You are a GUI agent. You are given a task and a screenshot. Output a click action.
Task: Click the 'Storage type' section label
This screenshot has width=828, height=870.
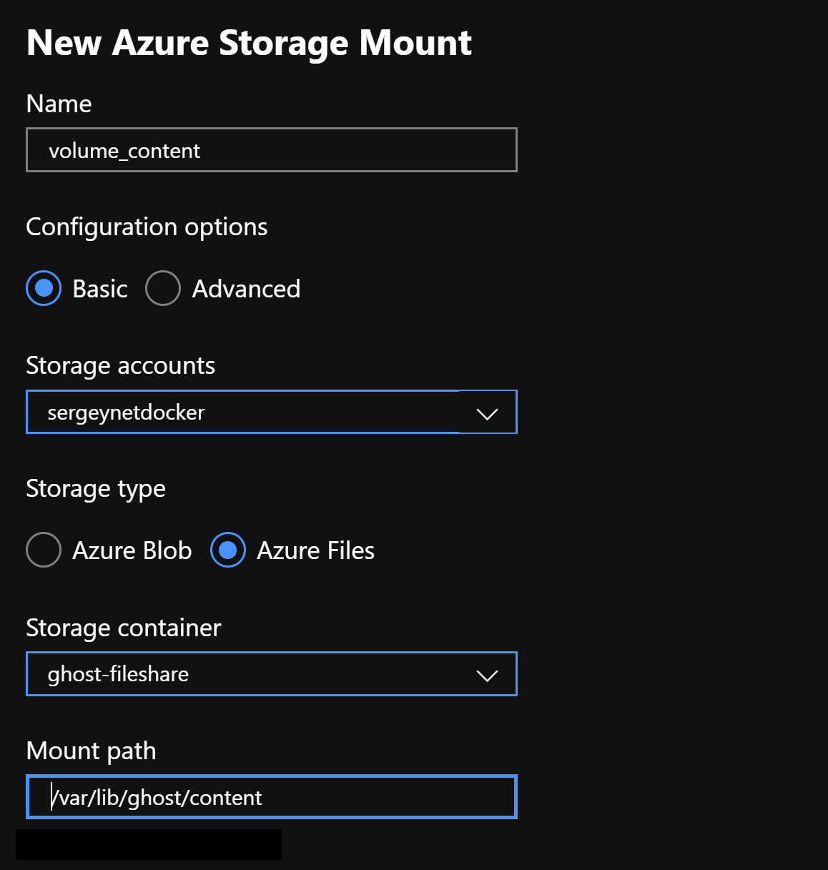(x=96, y=489)
